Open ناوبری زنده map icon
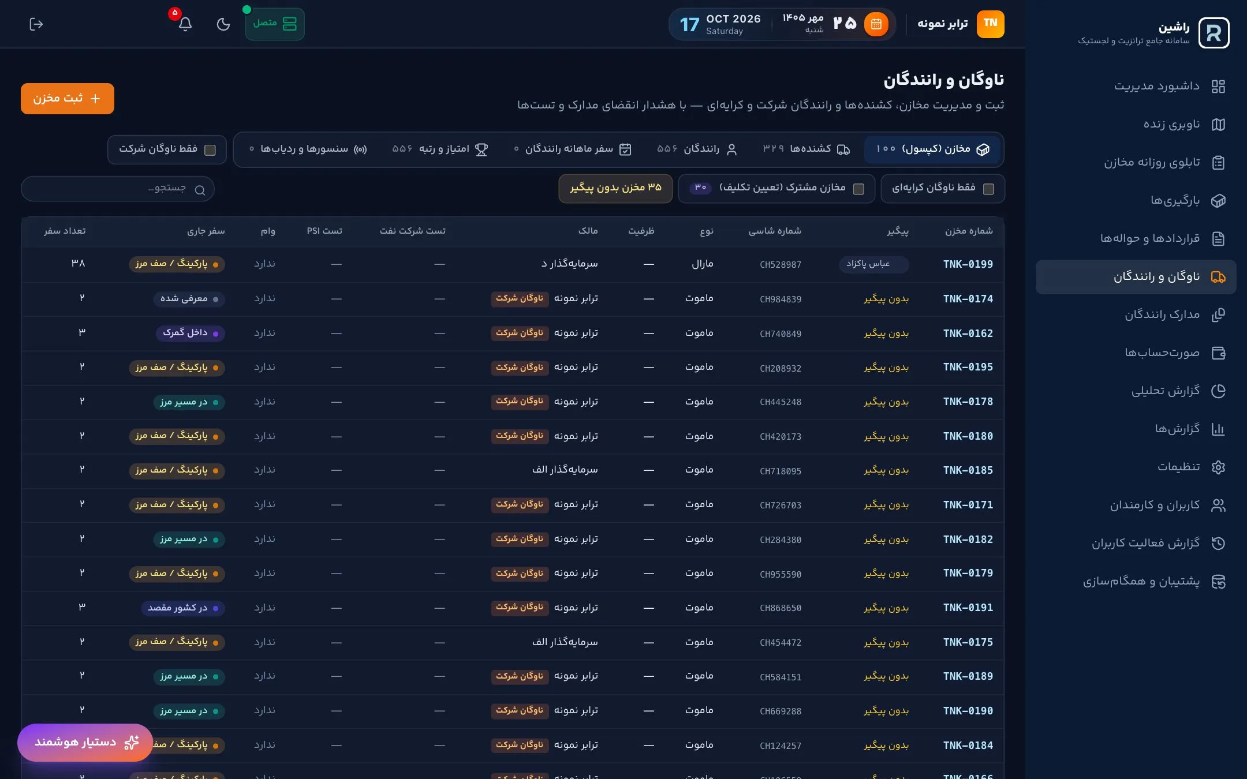This screenshot has width=1247, height=779. [1218, 125]
